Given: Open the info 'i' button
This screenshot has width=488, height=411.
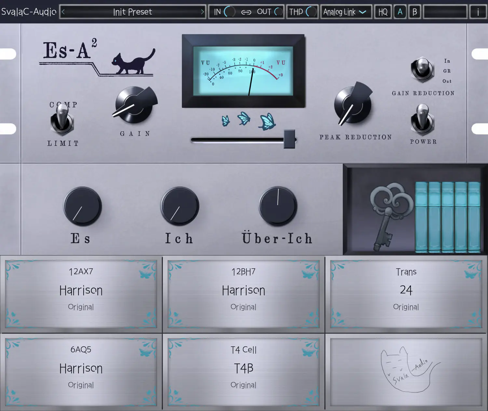Looking at the screenshot, I should point(478,12).
